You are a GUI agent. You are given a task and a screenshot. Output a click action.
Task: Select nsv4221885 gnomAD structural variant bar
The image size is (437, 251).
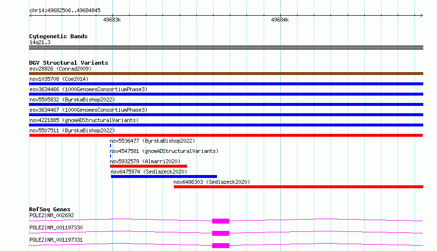pyautogui.click(x=226, y=125)
